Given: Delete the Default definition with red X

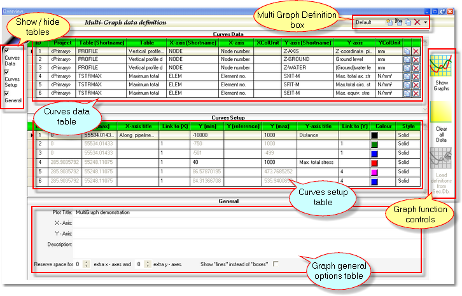Looking at the screenshot, I should pos(417,22).
